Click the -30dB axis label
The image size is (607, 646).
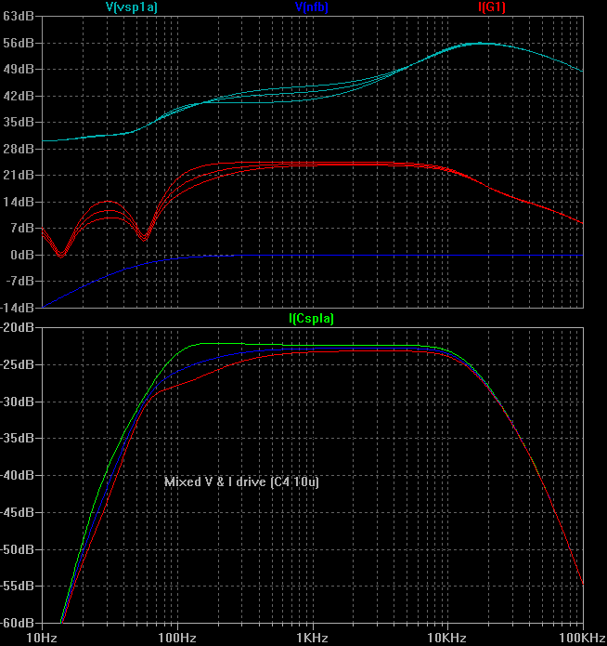tap(17, 402)
